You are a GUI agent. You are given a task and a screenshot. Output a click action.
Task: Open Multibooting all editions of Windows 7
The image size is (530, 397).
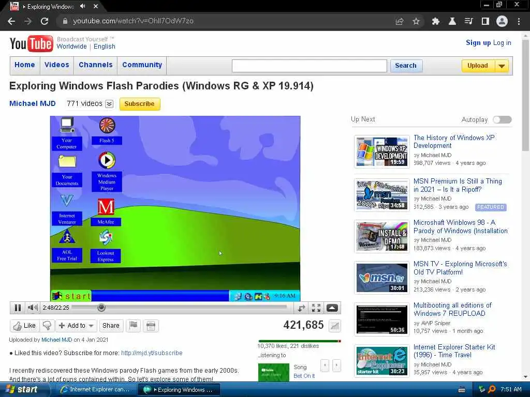coord(452,309)
